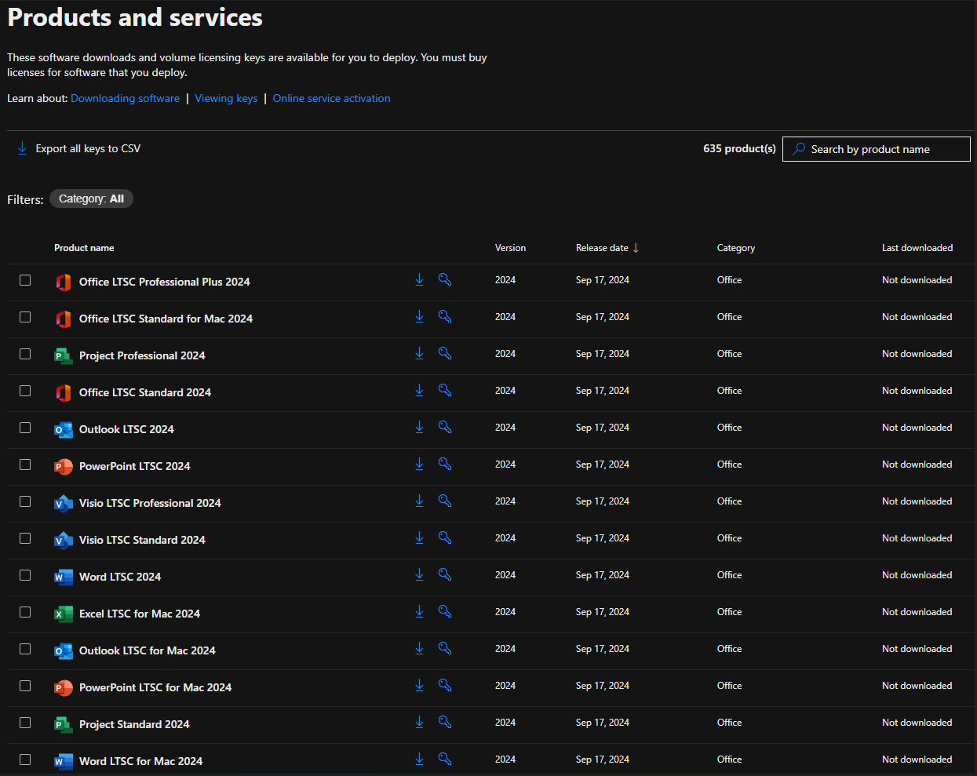Open Visio LTSC Standard 2024 product name
This screenshot has height=776, width=977.
pyautogui.click(x=142, y=540)
